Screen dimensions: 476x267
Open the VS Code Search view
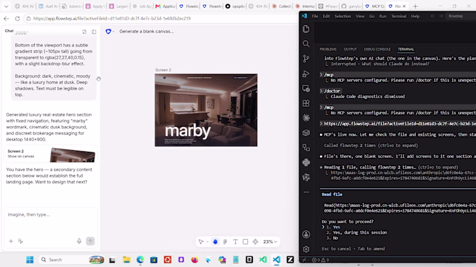[x=306, y=43]
